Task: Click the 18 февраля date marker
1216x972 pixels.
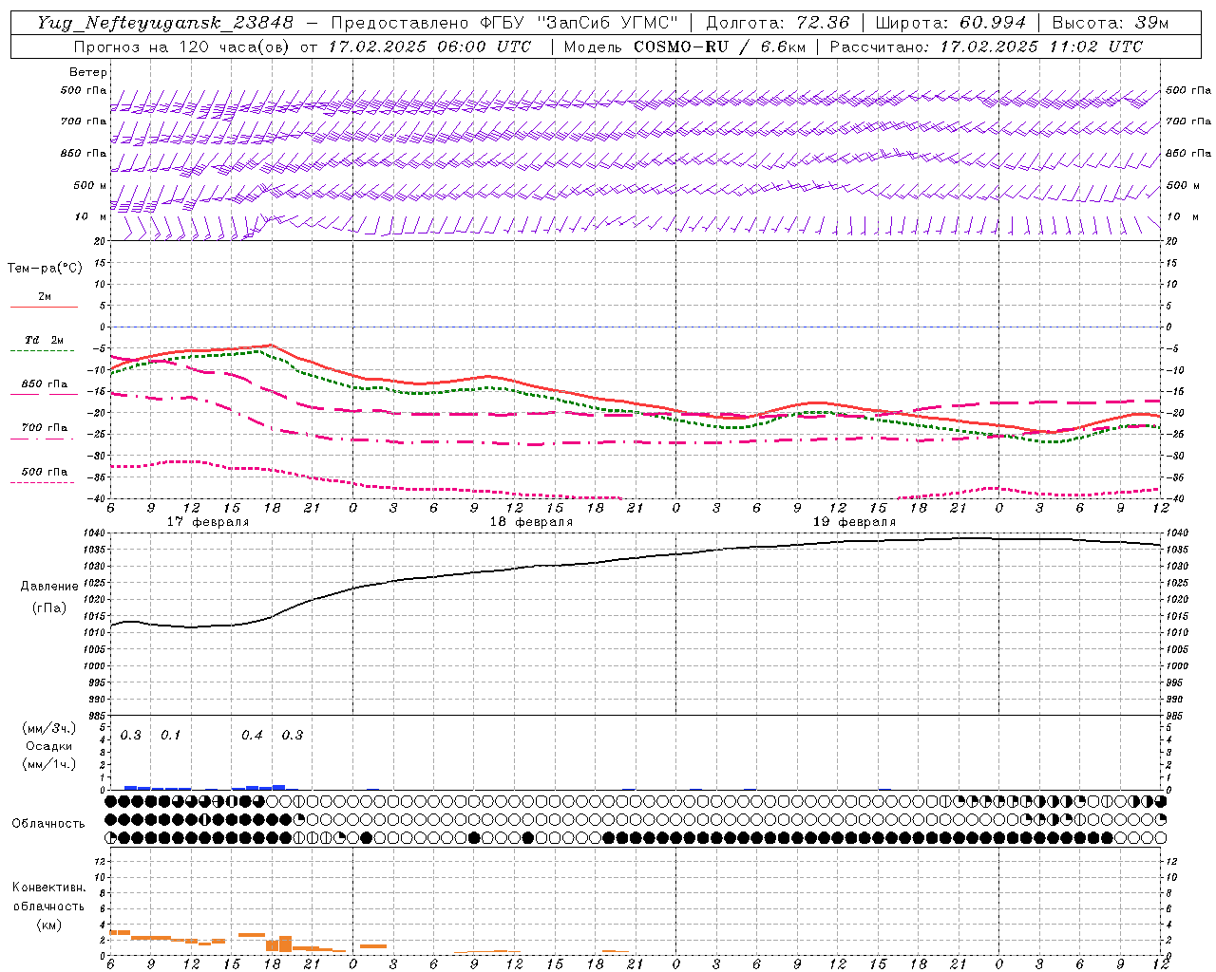Action: point(531,522)
